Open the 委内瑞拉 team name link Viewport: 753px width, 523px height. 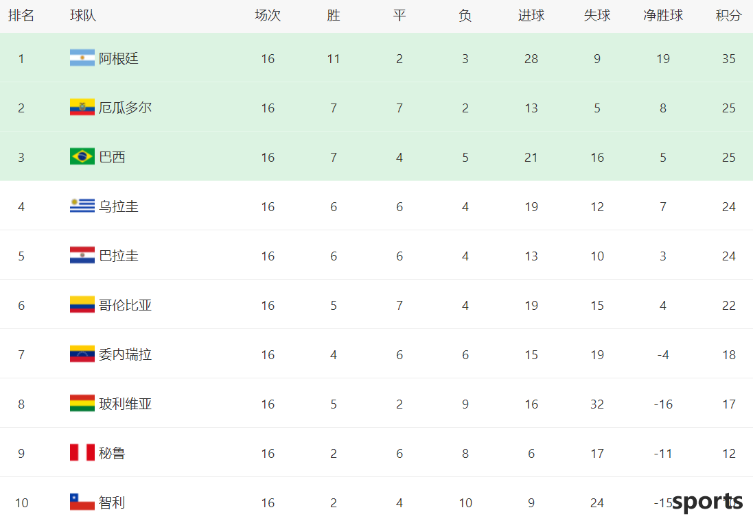coord(126,355)
